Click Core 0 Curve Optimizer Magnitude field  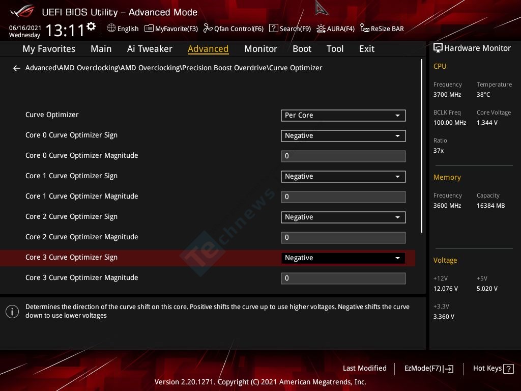point(343,156)
